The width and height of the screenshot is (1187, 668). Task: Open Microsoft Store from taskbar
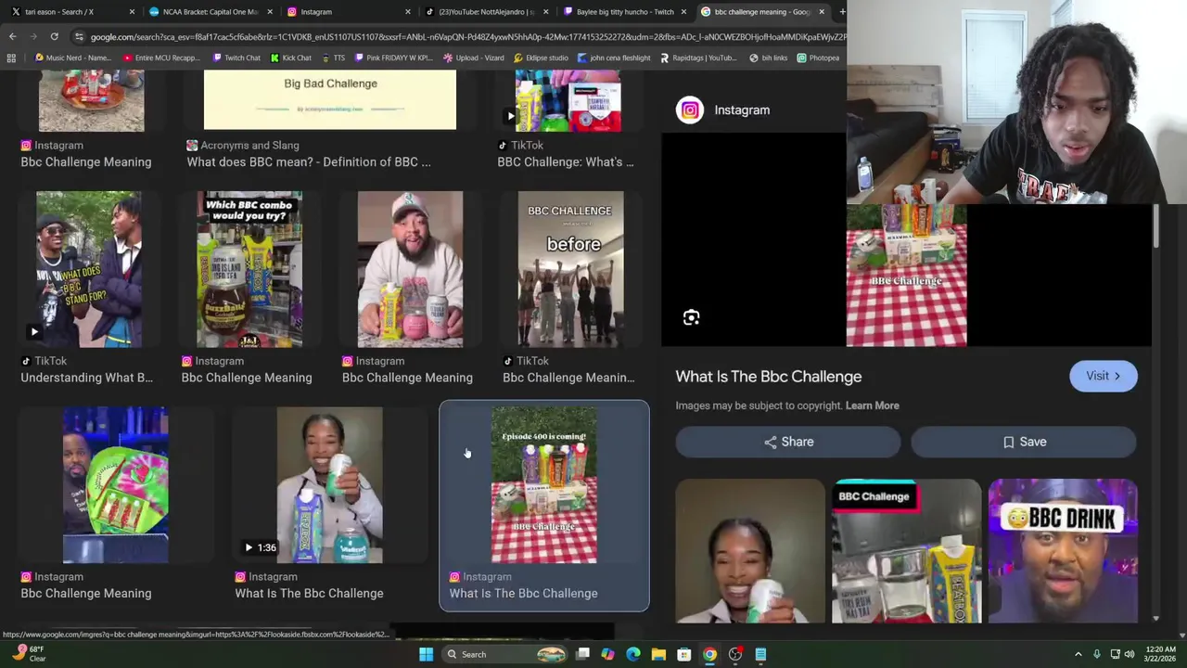[x=683, y=654]
